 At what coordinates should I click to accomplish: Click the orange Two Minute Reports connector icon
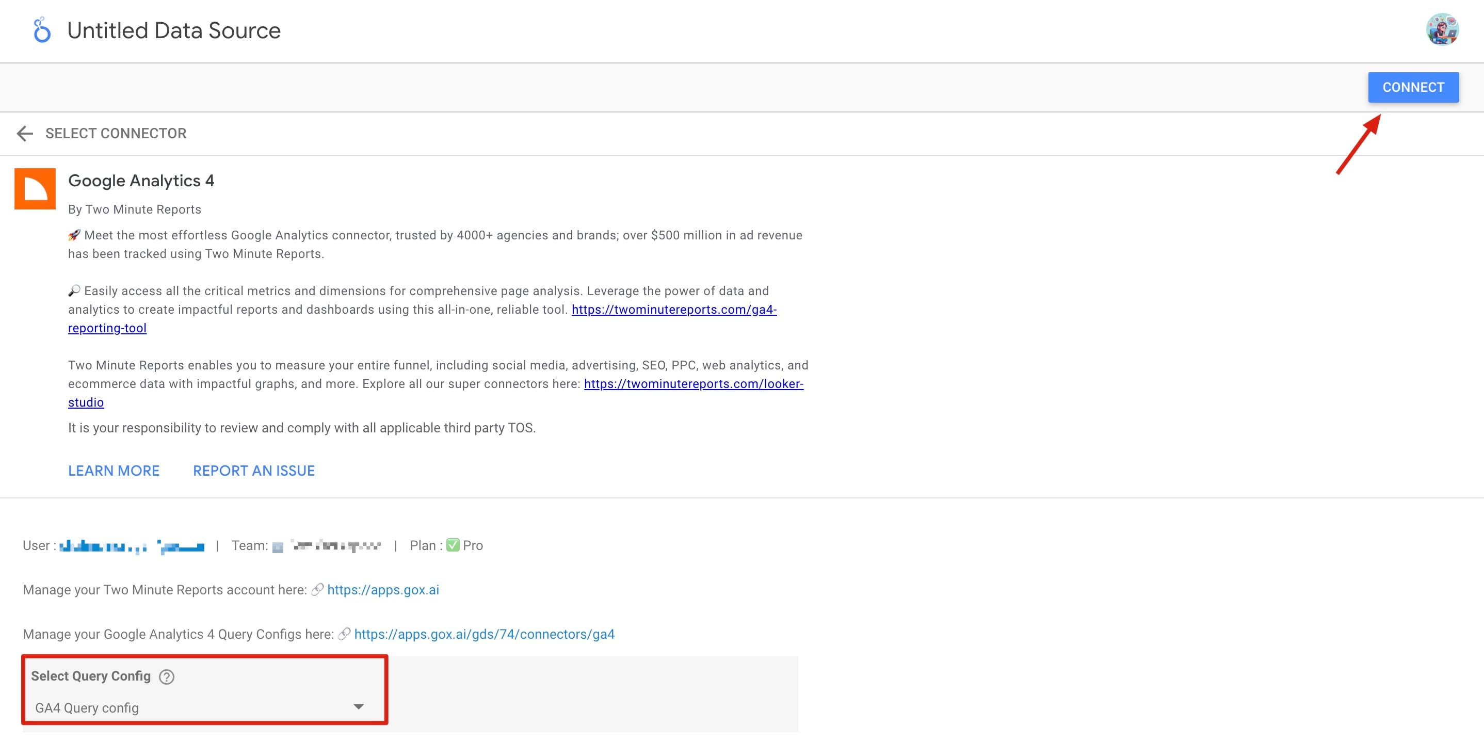pyautogui.click(x=35, y=189)
